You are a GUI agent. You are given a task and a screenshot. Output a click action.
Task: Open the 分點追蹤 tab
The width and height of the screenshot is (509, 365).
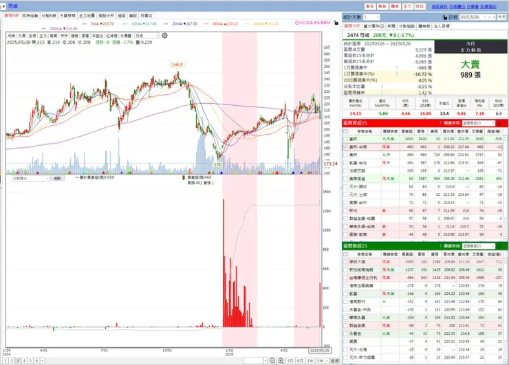pyautogui.click(x=407, y=26)
